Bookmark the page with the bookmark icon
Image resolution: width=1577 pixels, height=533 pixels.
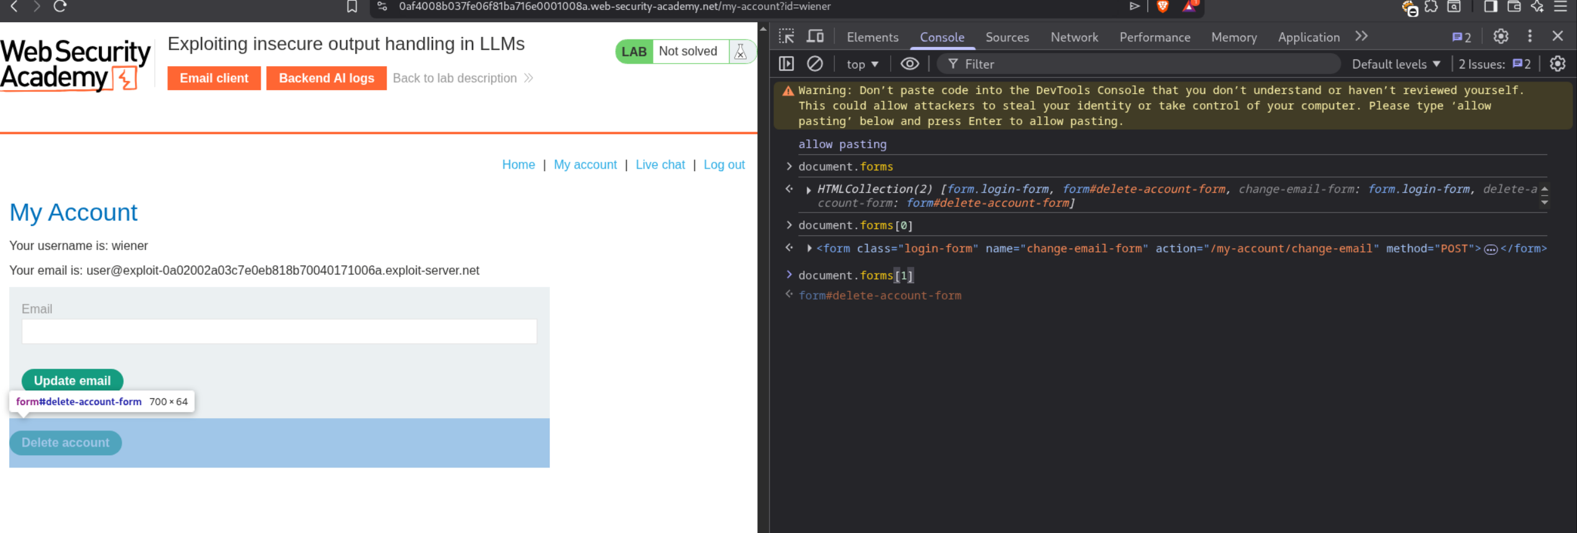pos(352,7)
